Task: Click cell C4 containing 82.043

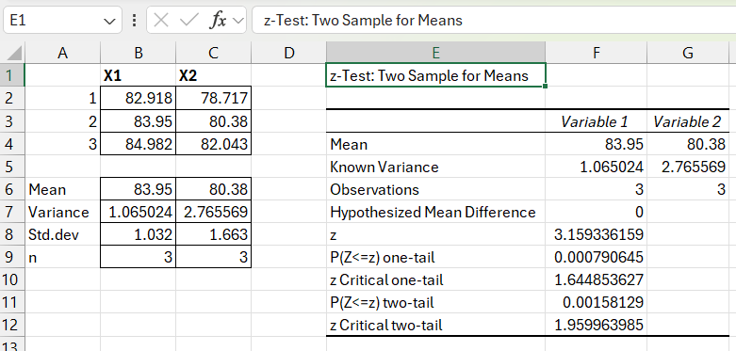Action: (214, 144)
